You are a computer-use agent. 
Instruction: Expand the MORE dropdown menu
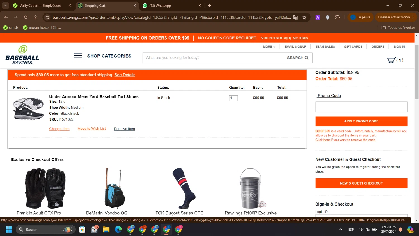click(269, 47)
